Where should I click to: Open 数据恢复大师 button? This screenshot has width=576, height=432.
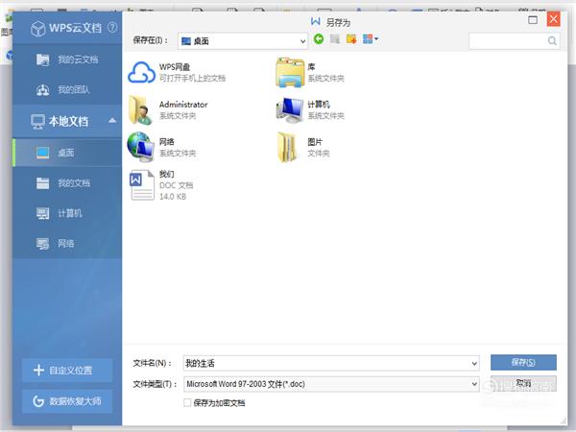click(67, 401)
